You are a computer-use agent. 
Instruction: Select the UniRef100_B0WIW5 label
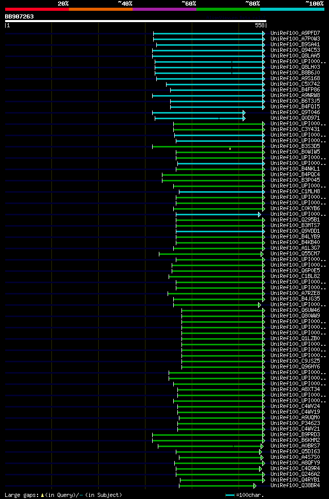coord(295,152)
